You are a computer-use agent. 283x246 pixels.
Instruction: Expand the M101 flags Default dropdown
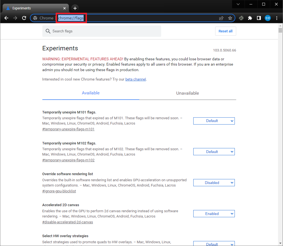click(214, 121)
